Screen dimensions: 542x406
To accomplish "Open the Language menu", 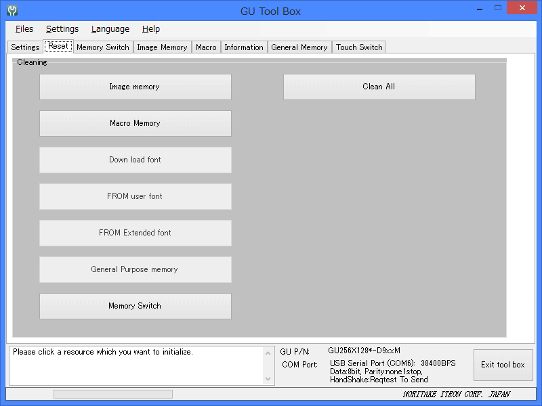I will point(110,29).
